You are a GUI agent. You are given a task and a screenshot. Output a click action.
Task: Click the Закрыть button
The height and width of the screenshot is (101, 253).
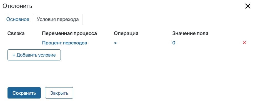pyautogui.click(x=59, y=93)
